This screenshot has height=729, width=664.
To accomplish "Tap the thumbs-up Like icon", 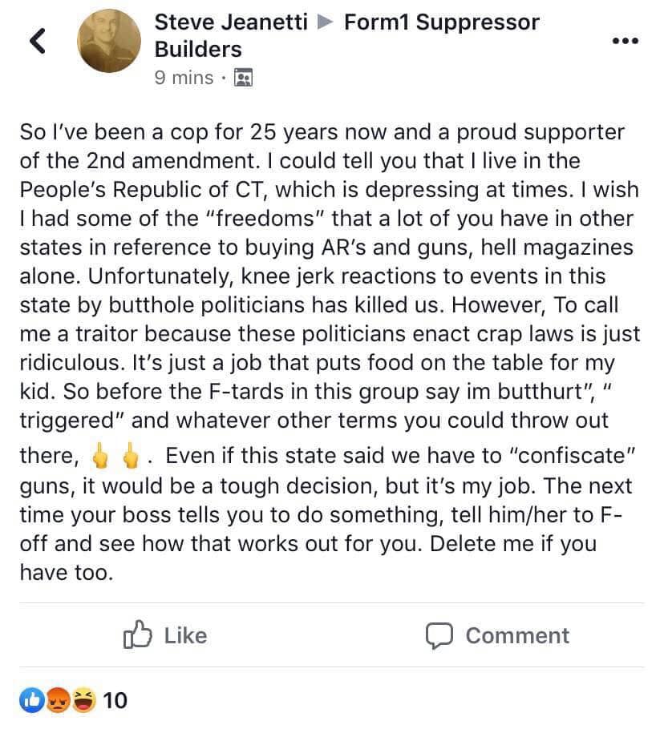I will pyautogui.click(x=138, y=635).
